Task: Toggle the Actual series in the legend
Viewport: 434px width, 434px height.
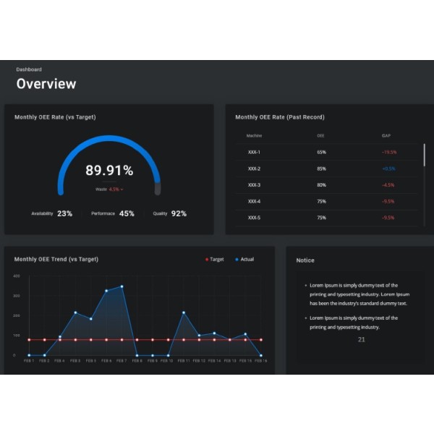Action: pos(244,260)
